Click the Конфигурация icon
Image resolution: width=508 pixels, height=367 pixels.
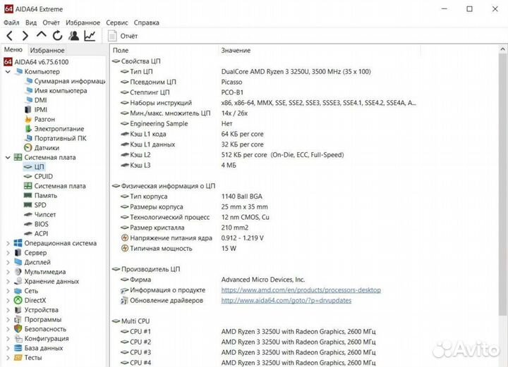[18, 339]
